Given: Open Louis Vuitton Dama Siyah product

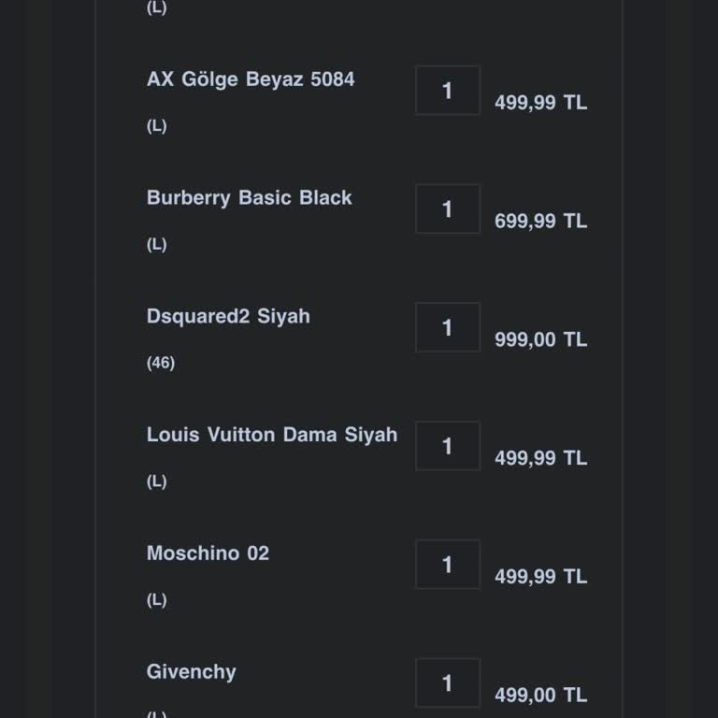Looking at the screenshot, I should coord(272,435).
